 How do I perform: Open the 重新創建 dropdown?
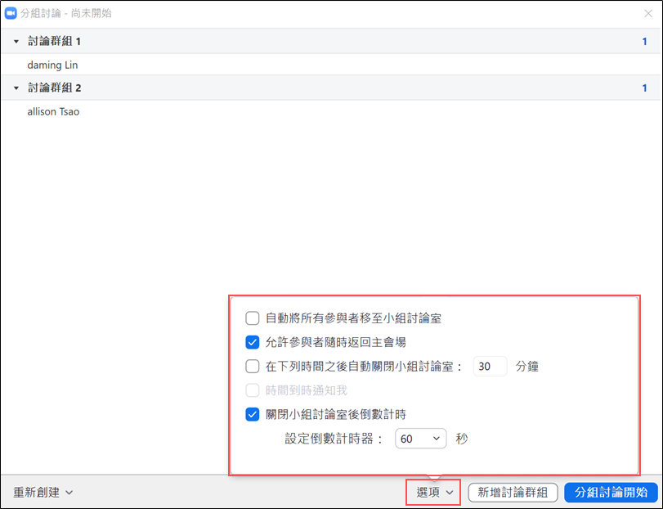43,492
